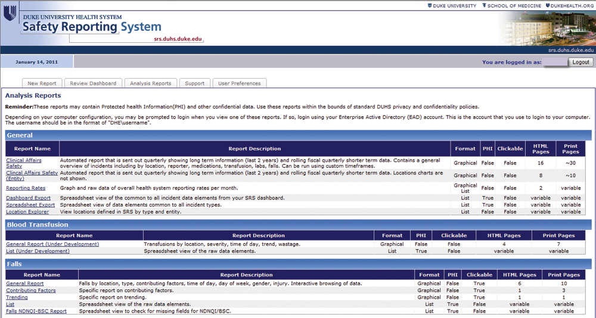
Task: Open the List (Under Development) report
Action: coord(38,251)
